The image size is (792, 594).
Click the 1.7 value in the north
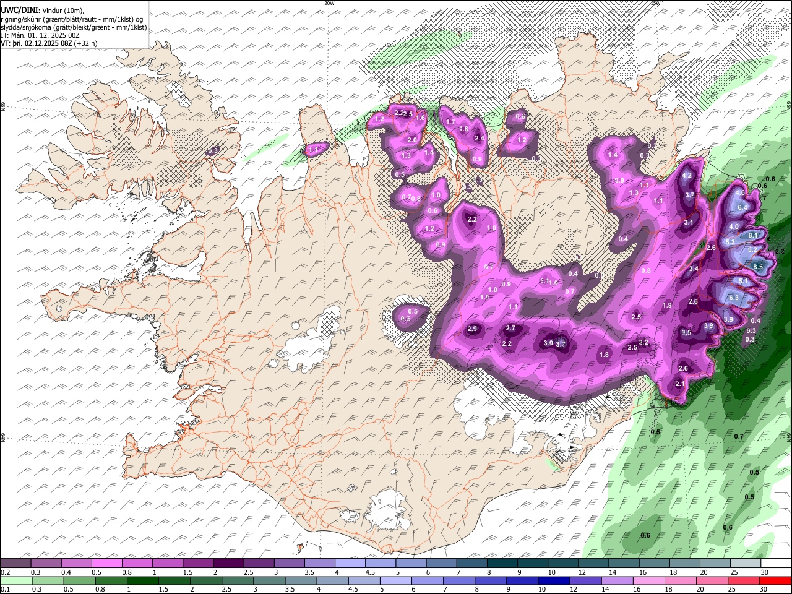pos(451,122)
